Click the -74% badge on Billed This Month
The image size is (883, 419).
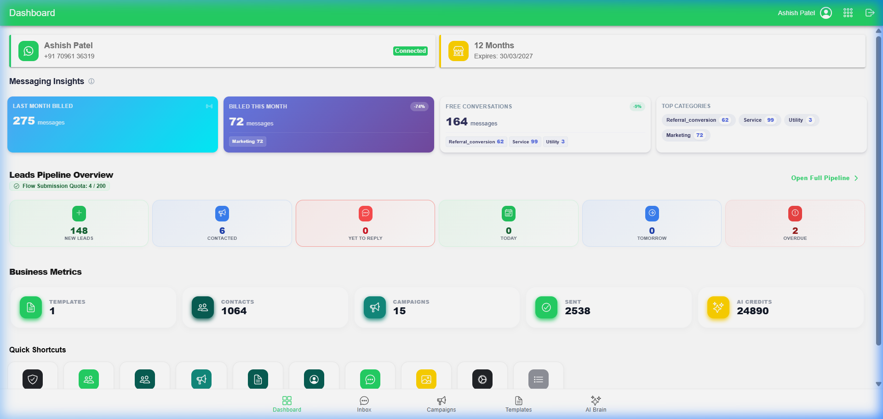[419, 107]
